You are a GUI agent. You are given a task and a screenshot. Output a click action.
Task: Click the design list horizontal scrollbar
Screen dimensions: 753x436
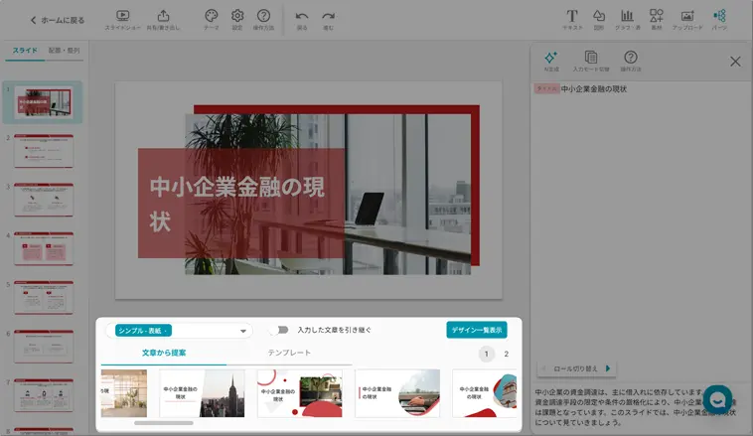coord(164,423)
